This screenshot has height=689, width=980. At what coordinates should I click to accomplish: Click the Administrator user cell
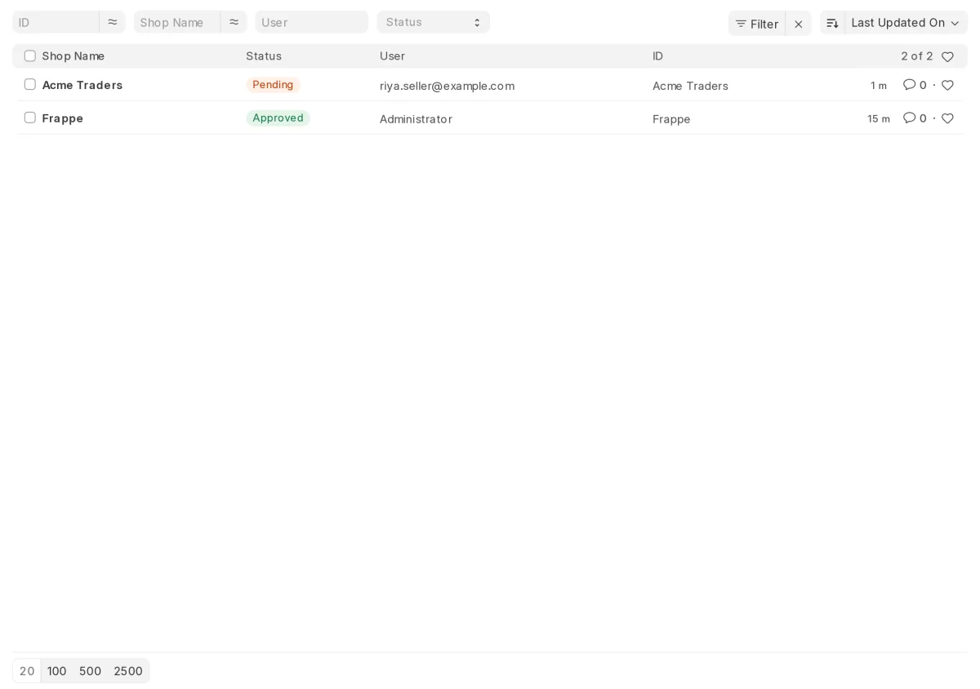tap(416, 119)
